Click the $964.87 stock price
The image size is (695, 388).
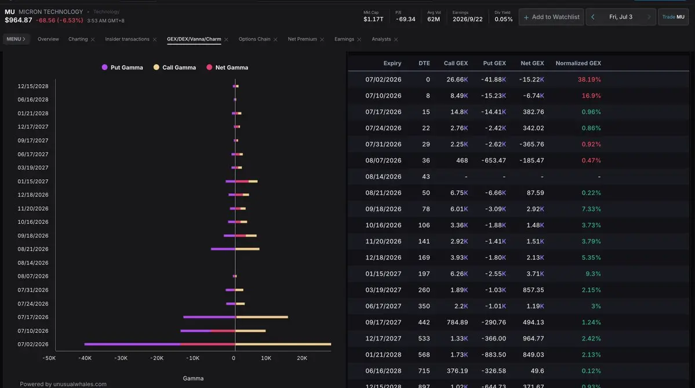click(18, 20)
